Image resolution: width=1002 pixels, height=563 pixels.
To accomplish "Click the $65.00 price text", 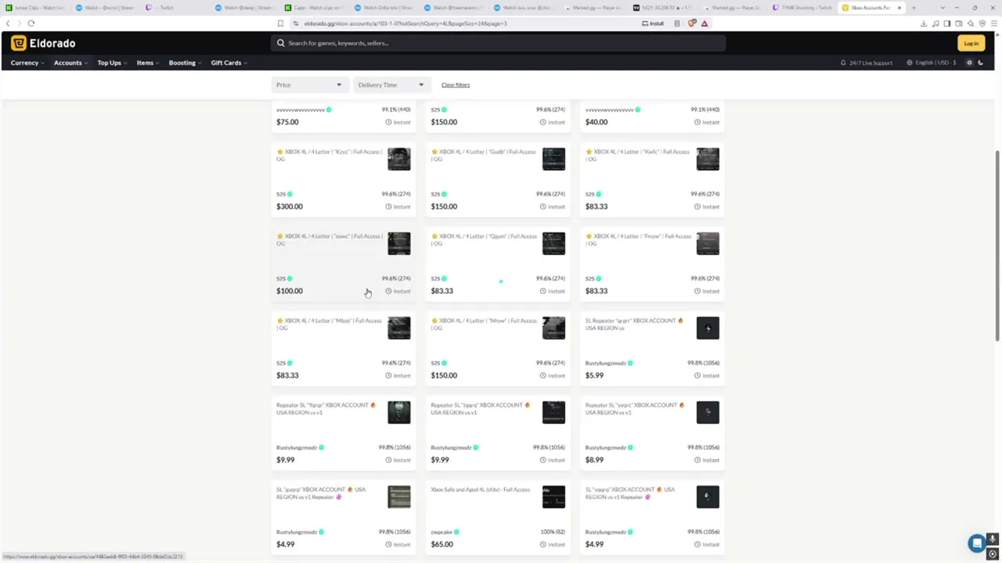I will pyautogui.click(x=442, y=544).
